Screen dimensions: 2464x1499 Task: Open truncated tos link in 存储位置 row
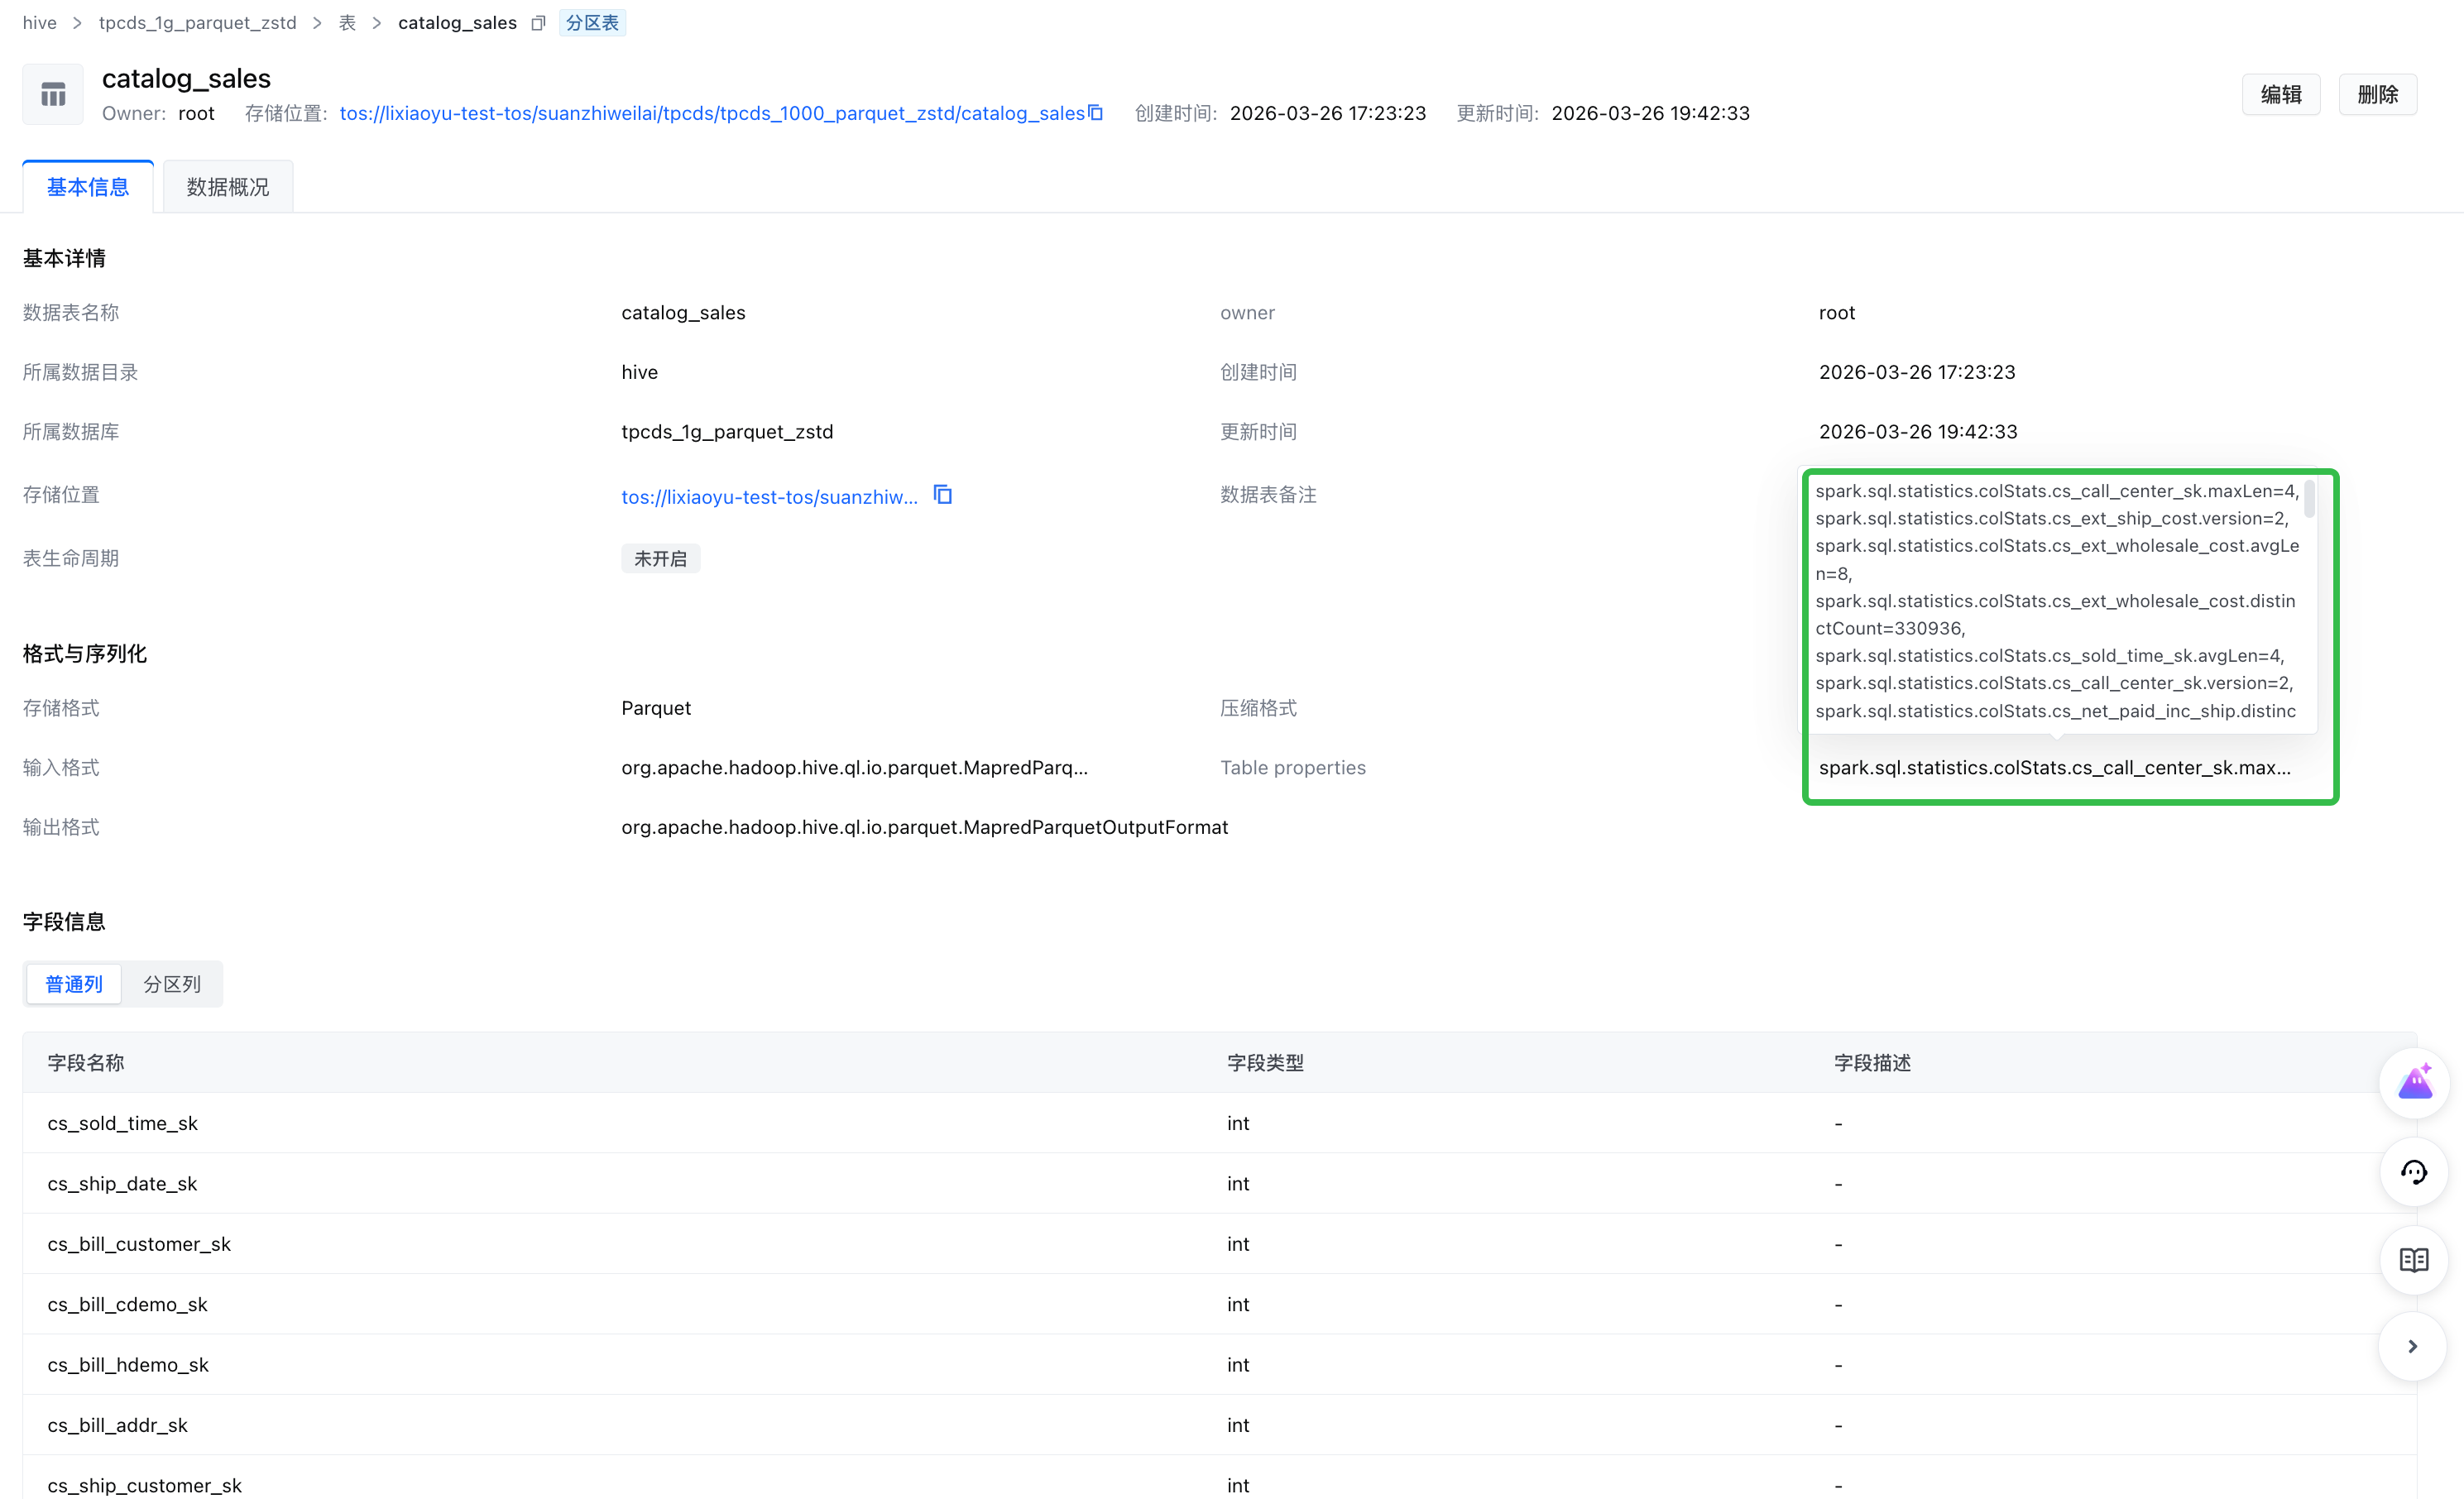click(x=769, y=497)
